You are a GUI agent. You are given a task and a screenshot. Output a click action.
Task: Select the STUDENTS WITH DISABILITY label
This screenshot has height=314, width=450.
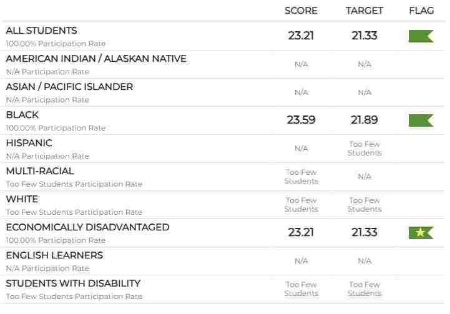pyautogui.click(x=73, y=283)
